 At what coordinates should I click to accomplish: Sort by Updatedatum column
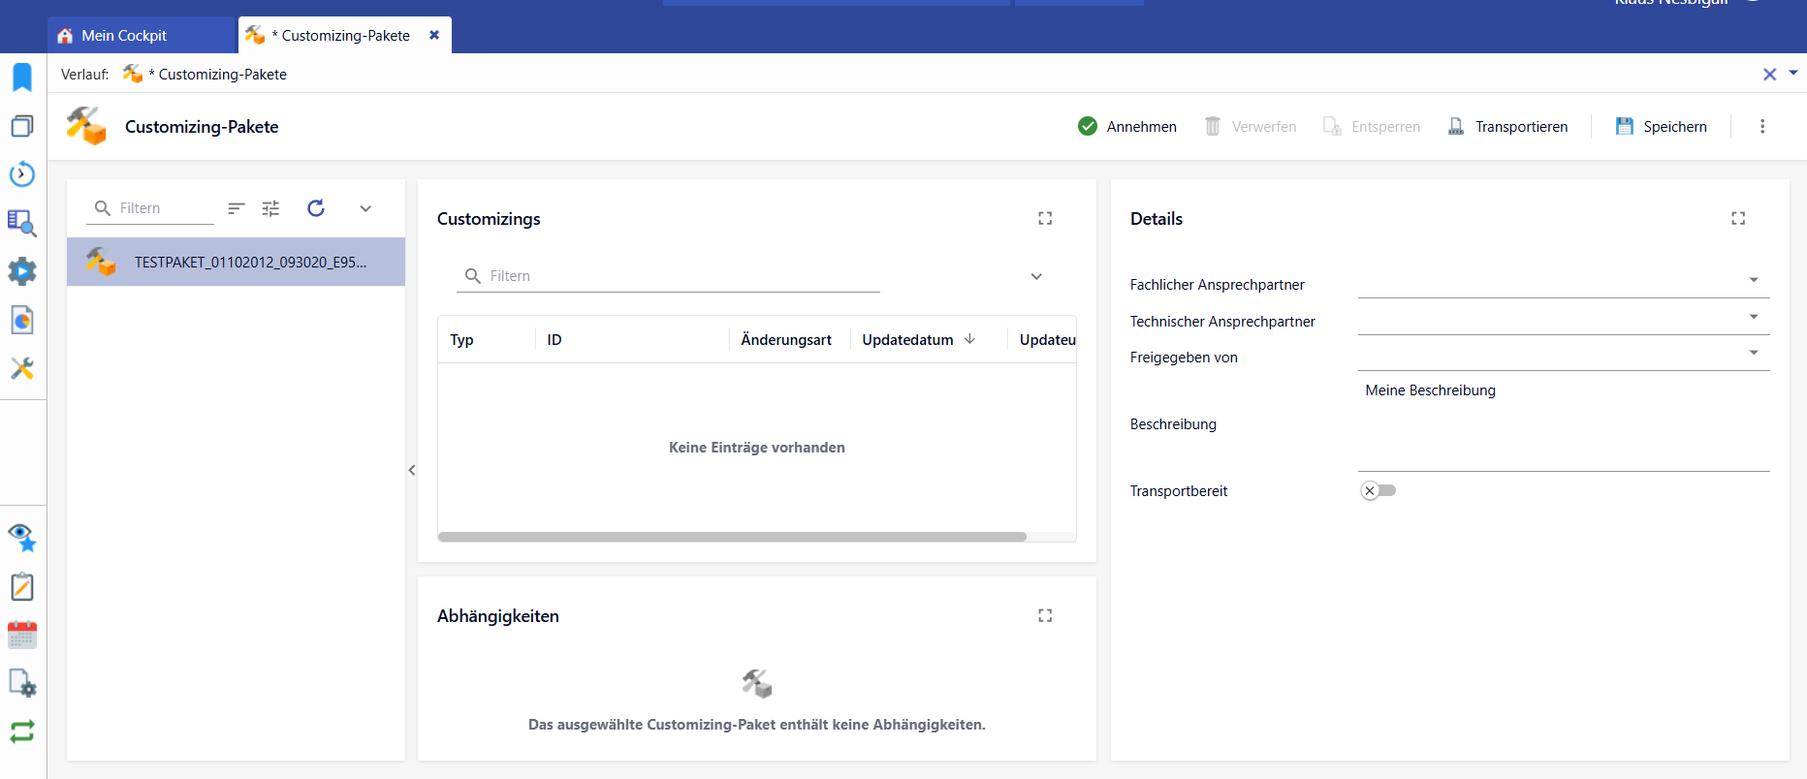pos(907,340)
